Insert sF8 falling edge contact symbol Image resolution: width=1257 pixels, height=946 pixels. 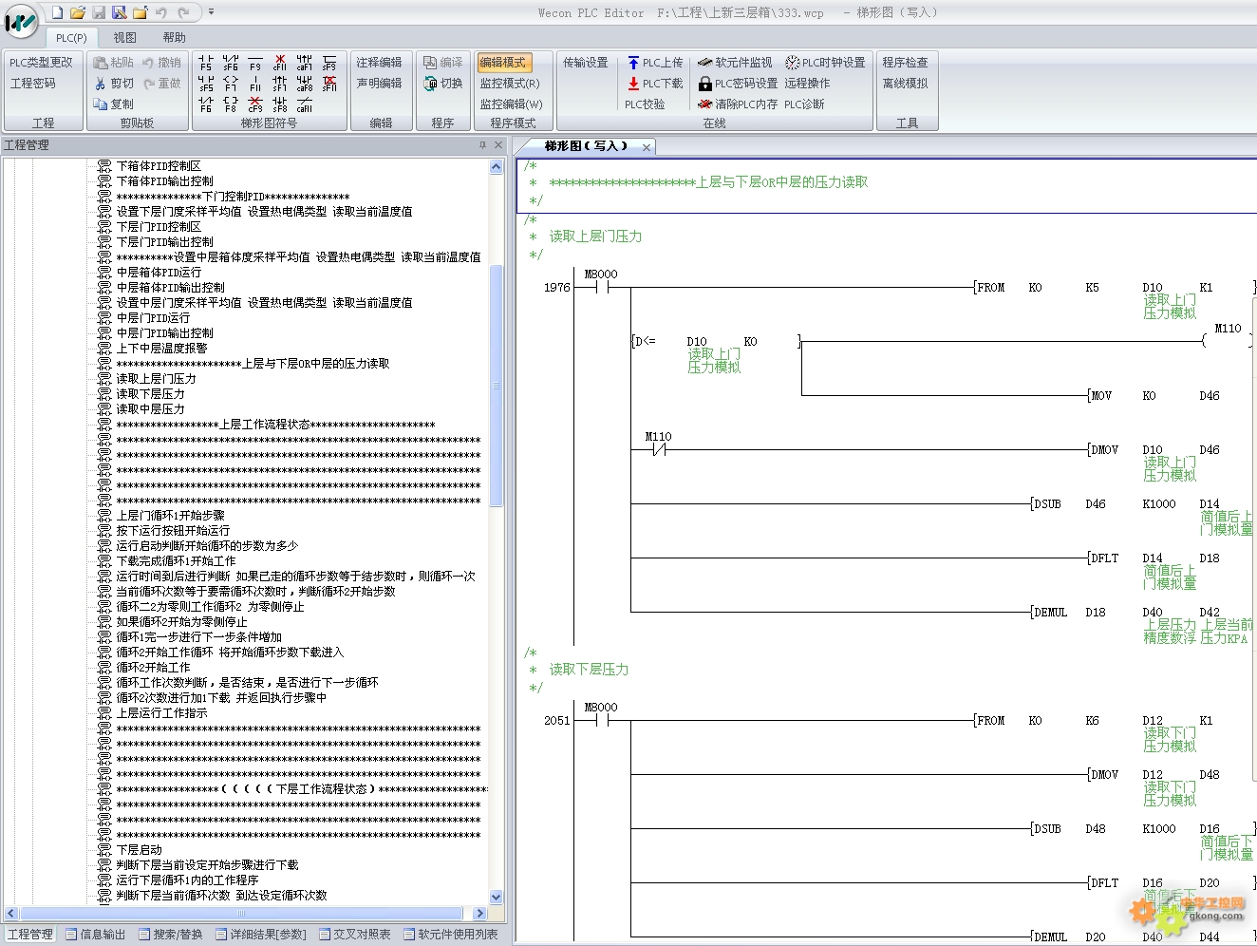[280, 104]
